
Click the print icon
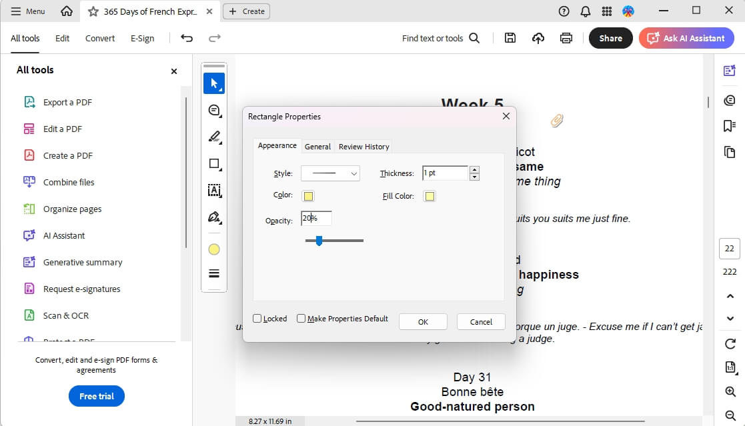coord(566,38)
